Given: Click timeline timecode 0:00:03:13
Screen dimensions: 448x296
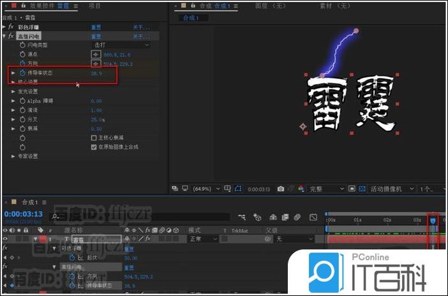Looking at the screenshot, I should coord(24,214).
